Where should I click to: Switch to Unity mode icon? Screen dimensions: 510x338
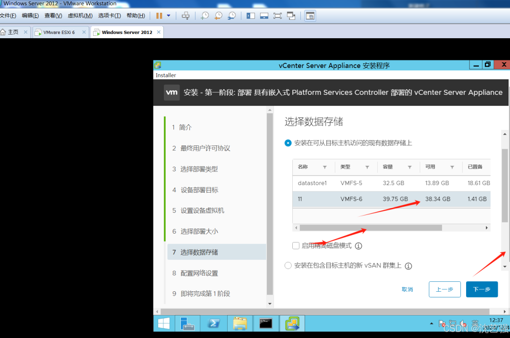coord(291,16)
